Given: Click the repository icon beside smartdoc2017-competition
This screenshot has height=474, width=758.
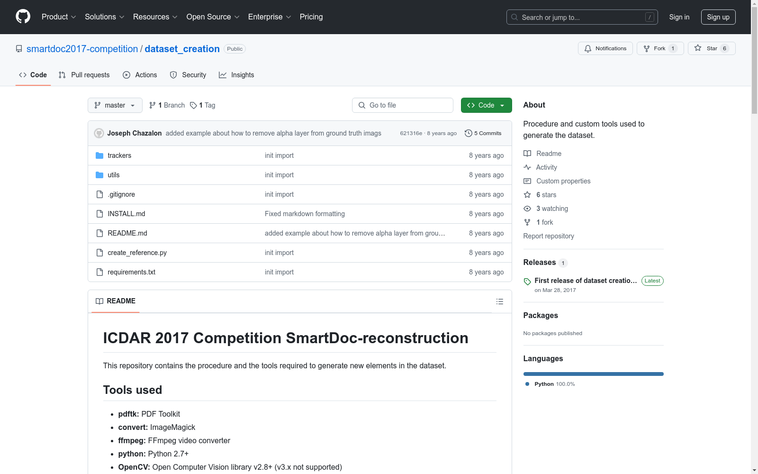Looking at the screenshot, I should click(x=19, y=49).
